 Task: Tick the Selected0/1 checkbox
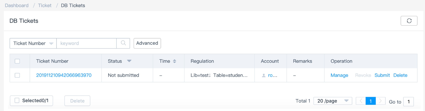tap(17, 100)
